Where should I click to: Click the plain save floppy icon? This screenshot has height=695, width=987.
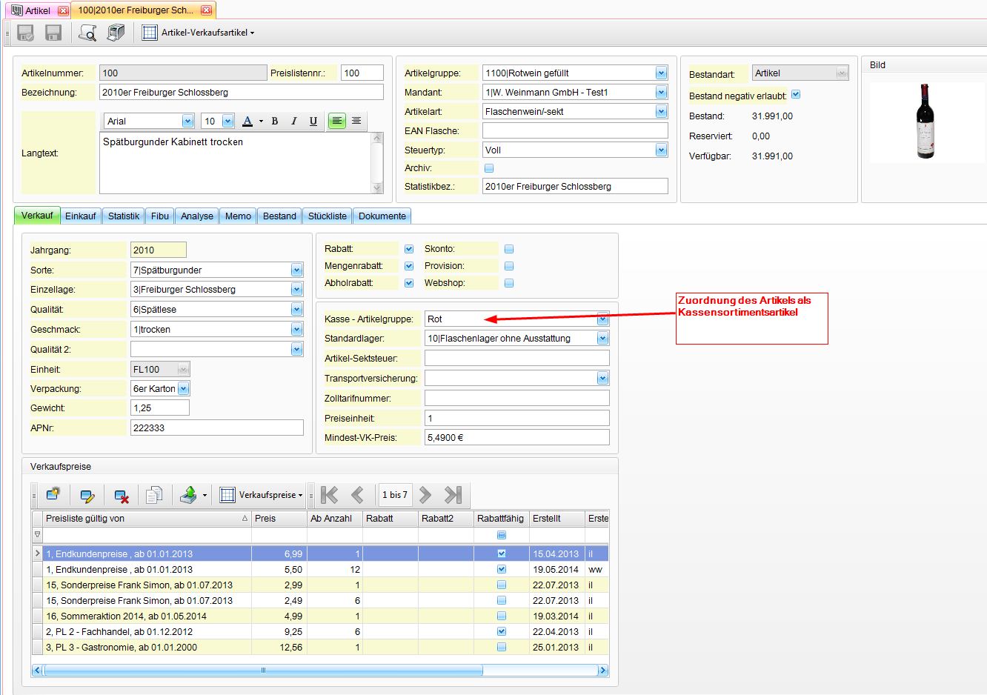[53, 33]
